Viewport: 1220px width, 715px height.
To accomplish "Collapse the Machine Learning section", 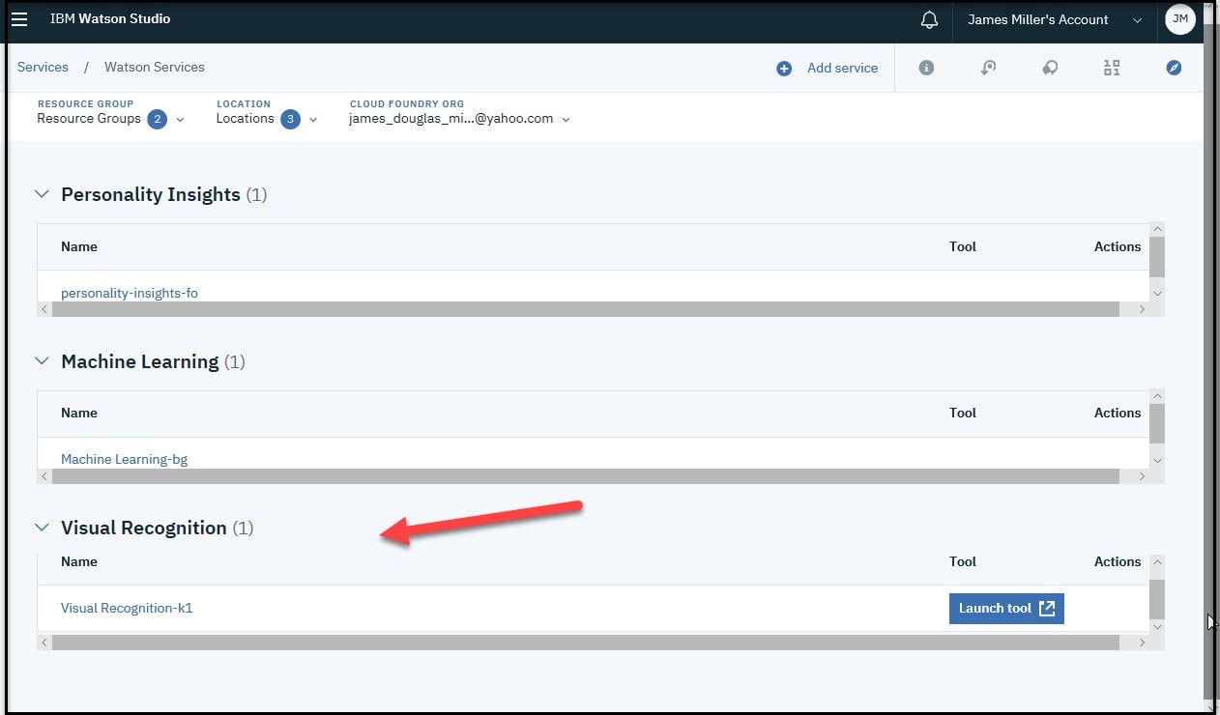I will (42, 361).
